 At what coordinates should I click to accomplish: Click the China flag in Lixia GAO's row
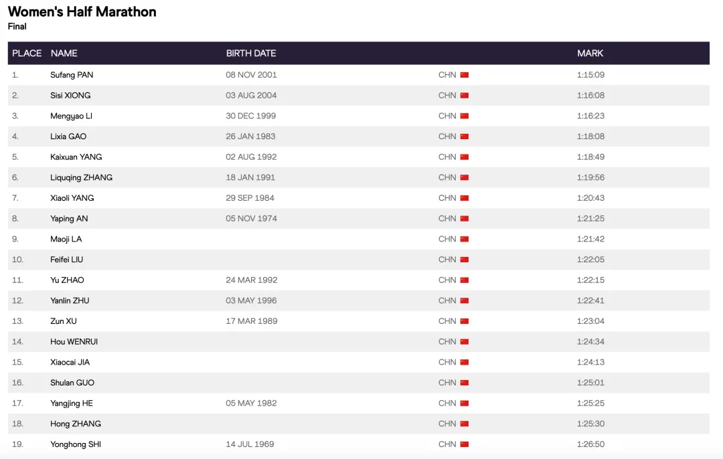point(465,136)
